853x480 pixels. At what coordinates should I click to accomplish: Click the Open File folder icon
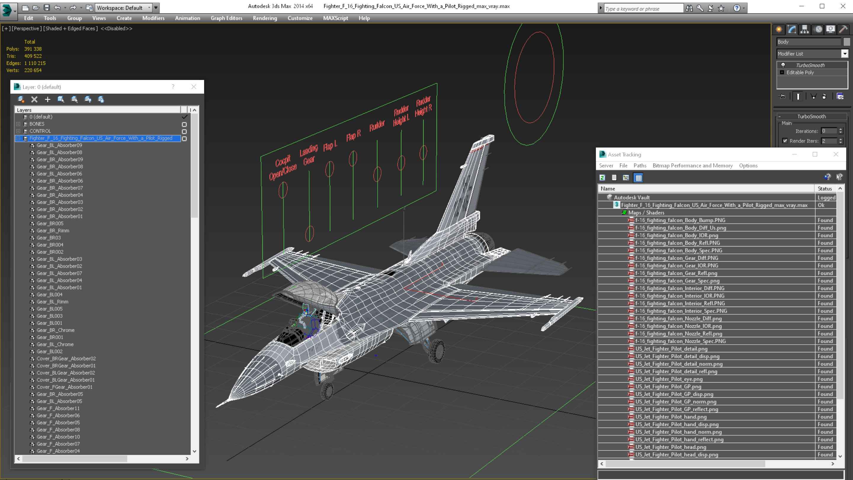36,8
